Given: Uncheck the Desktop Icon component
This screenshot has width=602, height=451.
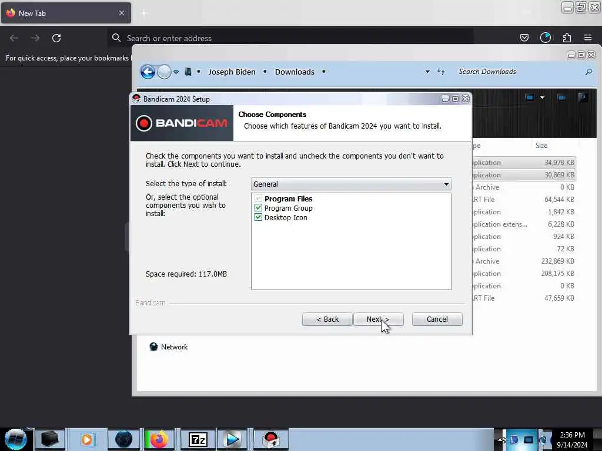Looking at the screenshot, I should point(259,217).
